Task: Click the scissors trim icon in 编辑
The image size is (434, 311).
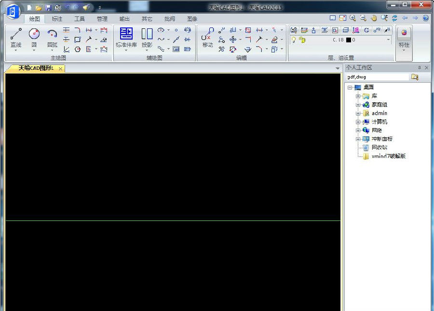Action: click(x=221, y=49)
